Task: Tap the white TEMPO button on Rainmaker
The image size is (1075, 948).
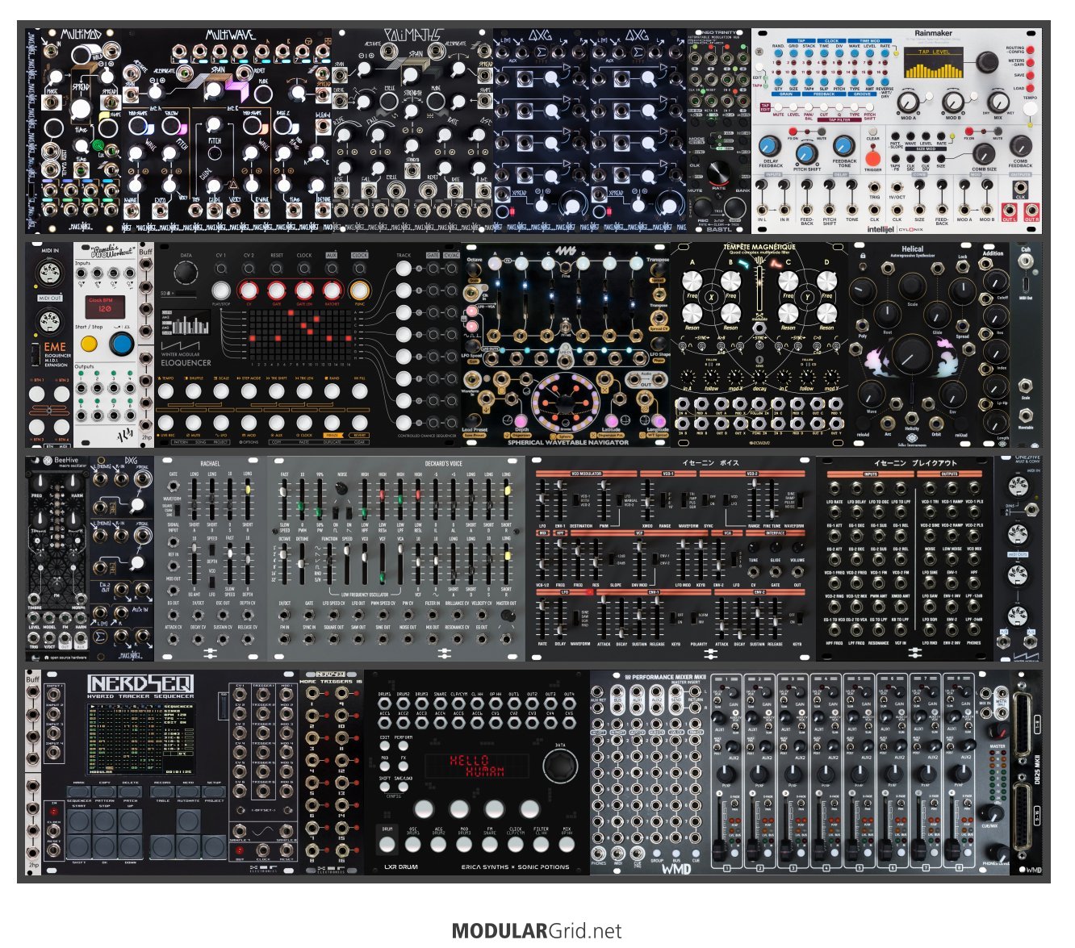Action: point(1031,109)
